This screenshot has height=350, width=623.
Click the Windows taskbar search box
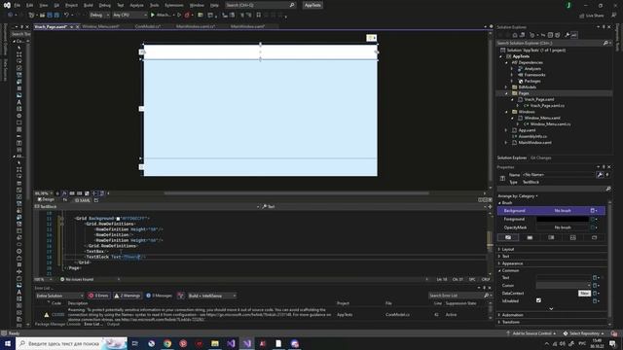click(x=71, y=343)
